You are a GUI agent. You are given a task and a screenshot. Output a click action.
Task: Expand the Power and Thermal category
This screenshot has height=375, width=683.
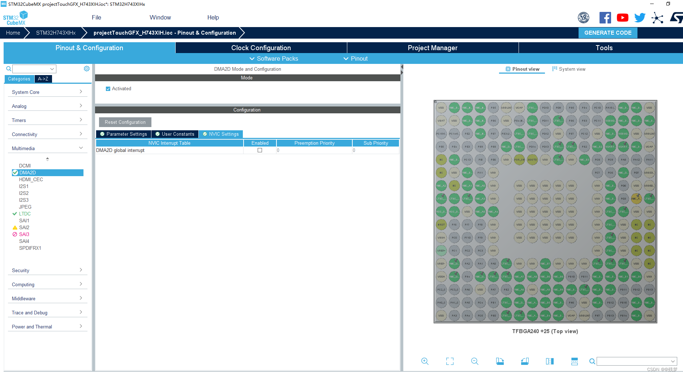point(47,327)
